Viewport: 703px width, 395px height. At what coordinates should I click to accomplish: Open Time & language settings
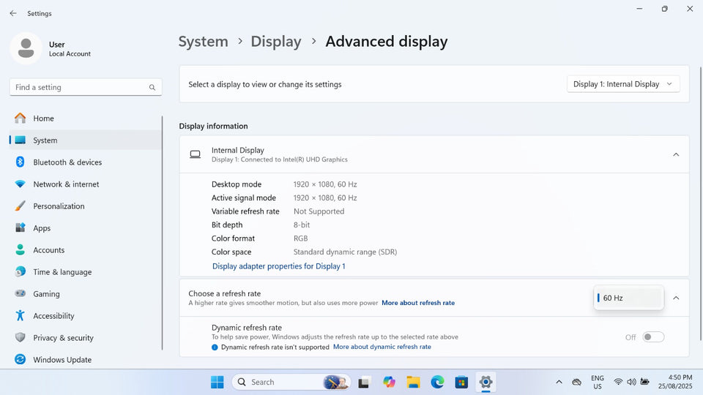(85, 272)
